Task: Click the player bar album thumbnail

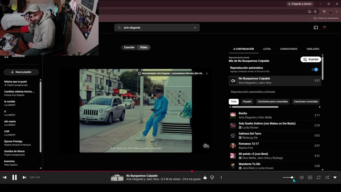Action: [x=117, y=177]
